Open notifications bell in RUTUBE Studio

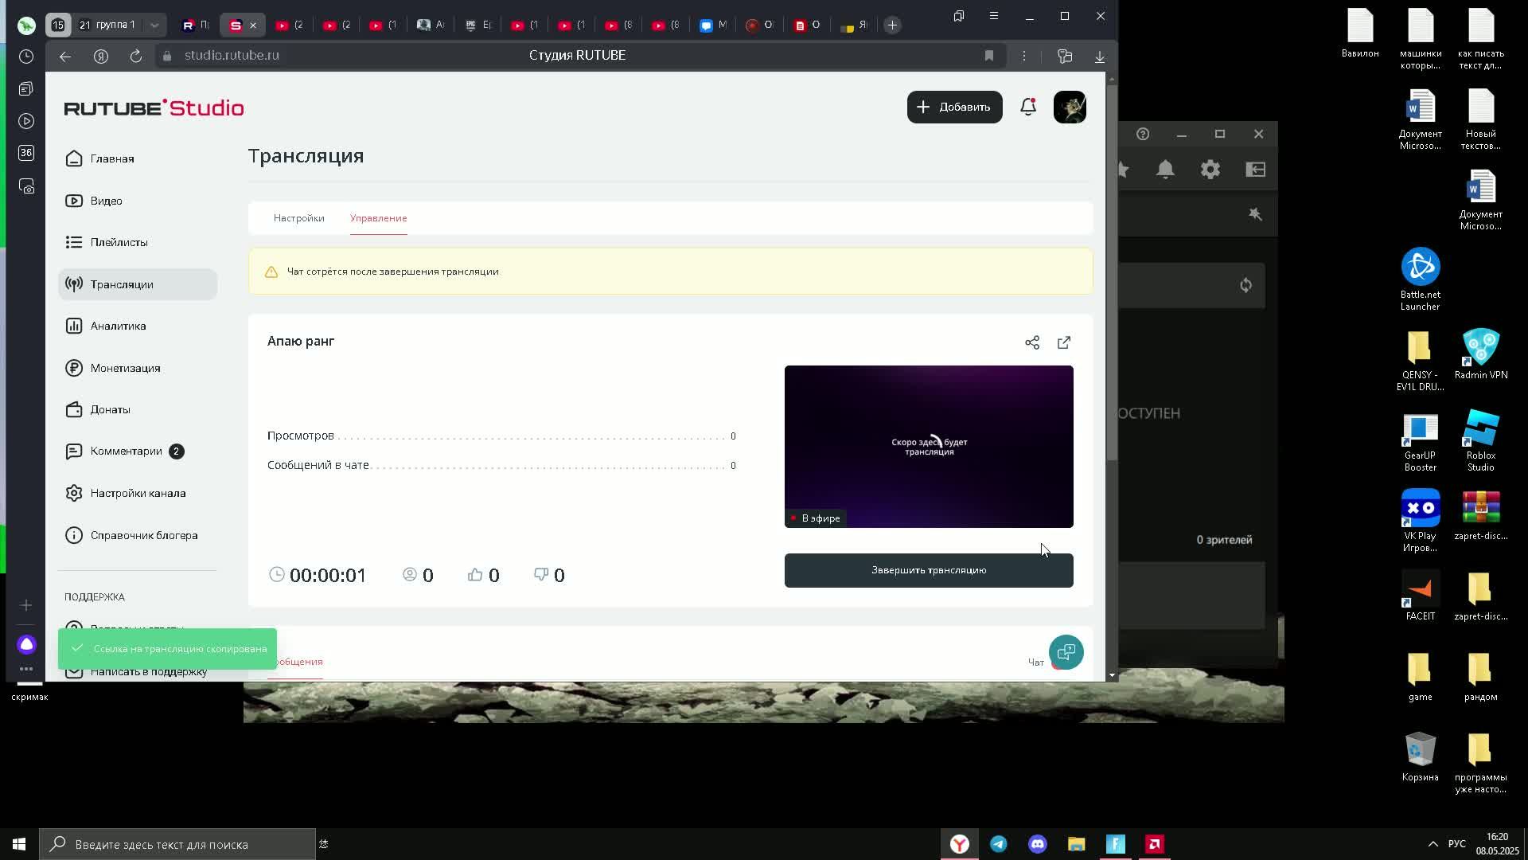pos(1028,107)
